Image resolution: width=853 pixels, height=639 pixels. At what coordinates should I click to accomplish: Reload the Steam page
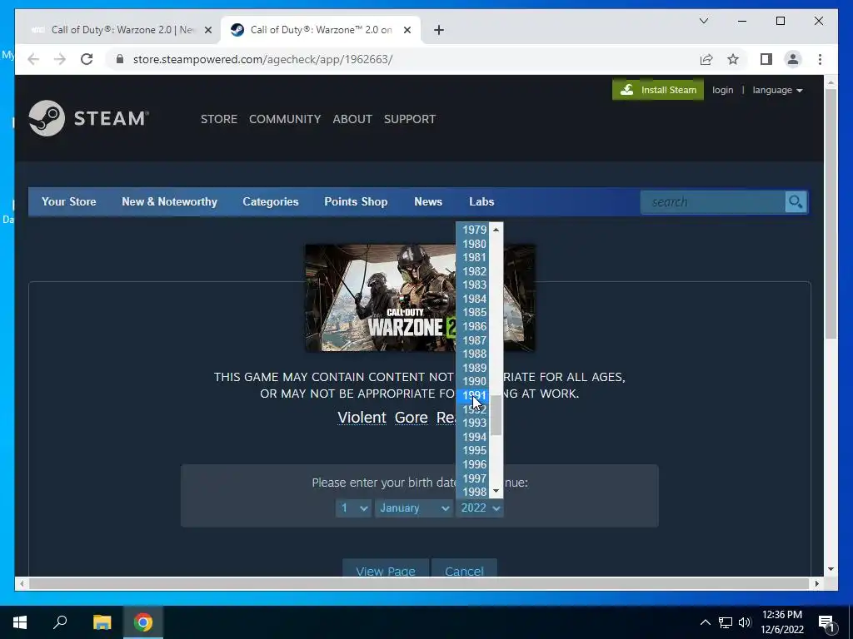click(x=87, y=59)
